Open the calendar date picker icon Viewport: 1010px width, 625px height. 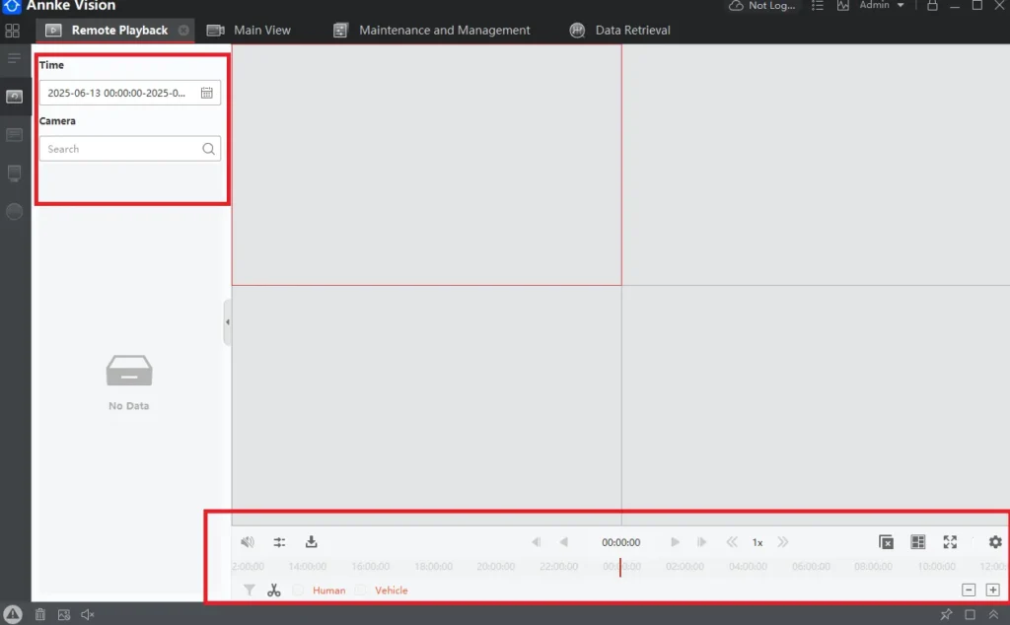click(207, 93)
